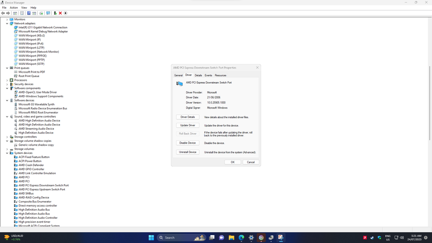This screenshot has height=243, width=432.
Task: Collapse the Print queues category
Action: [7, 68]
